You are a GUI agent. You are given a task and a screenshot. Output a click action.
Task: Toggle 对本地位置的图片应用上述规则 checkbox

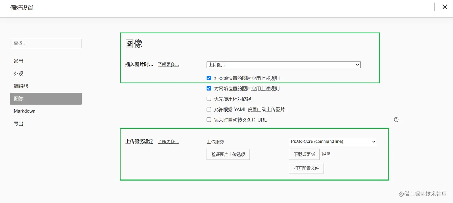(x=209, y=78)
